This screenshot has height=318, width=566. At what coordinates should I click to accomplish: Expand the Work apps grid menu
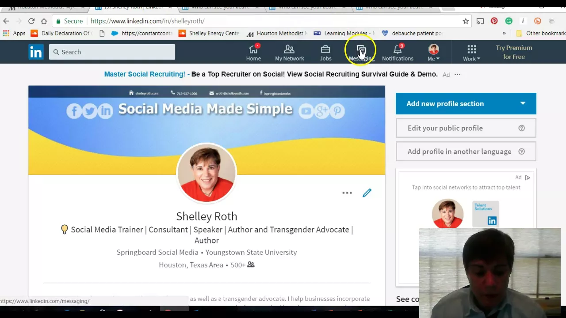click(472, 52)
